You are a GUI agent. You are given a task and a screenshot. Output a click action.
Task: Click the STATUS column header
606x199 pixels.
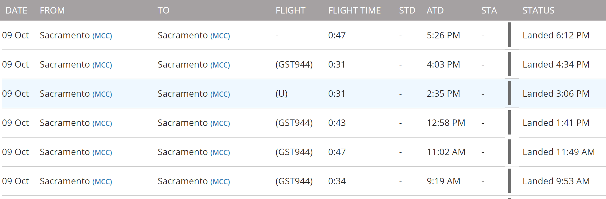tap(538, 10)
